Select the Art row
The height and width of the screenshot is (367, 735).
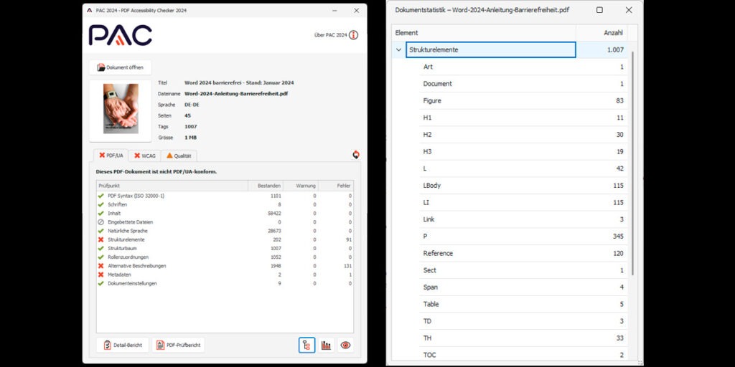coord(523,67)
